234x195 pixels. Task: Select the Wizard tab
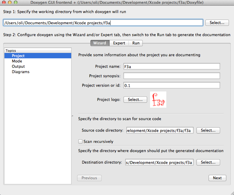tap(99, 43)
